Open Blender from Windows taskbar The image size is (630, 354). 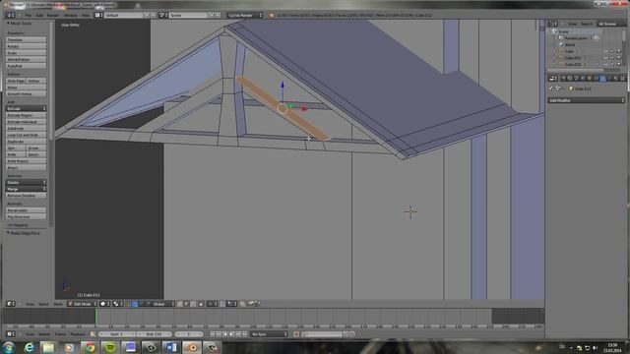pos(192,347)
